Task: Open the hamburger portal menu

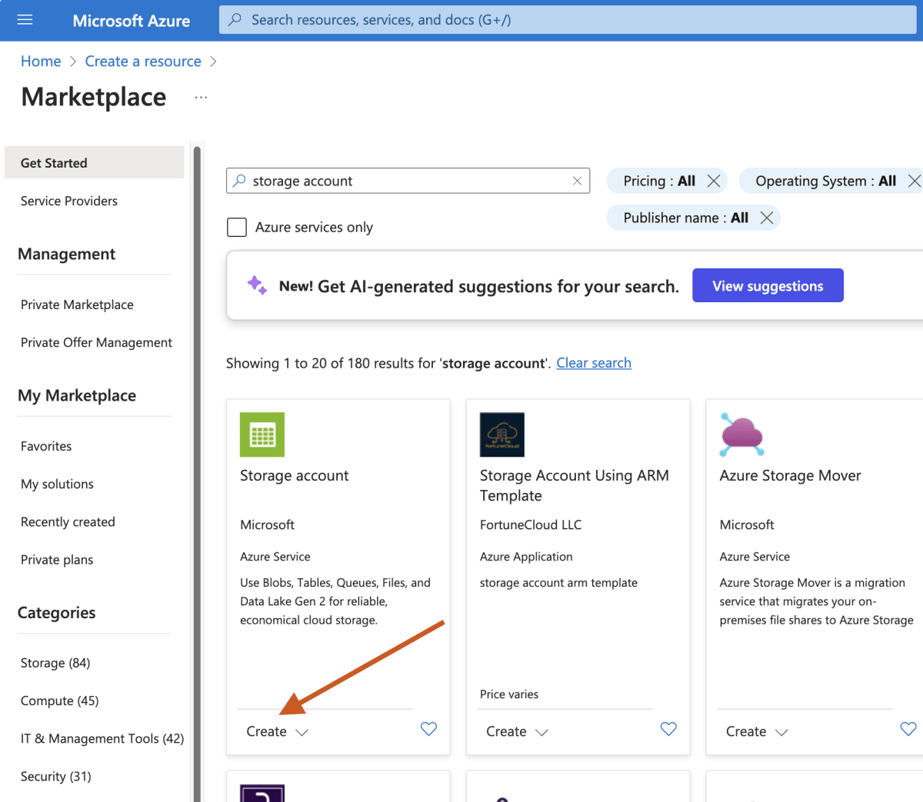Action: pyautogui.click(x=25, y=20)
